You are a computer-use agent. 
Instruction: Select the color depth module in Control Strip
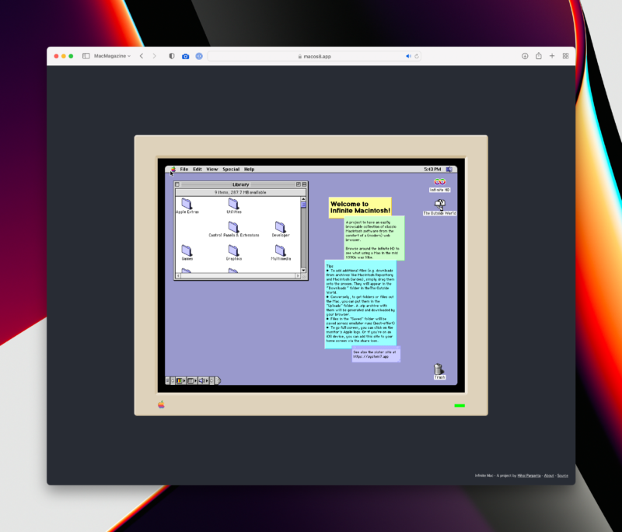179,380
